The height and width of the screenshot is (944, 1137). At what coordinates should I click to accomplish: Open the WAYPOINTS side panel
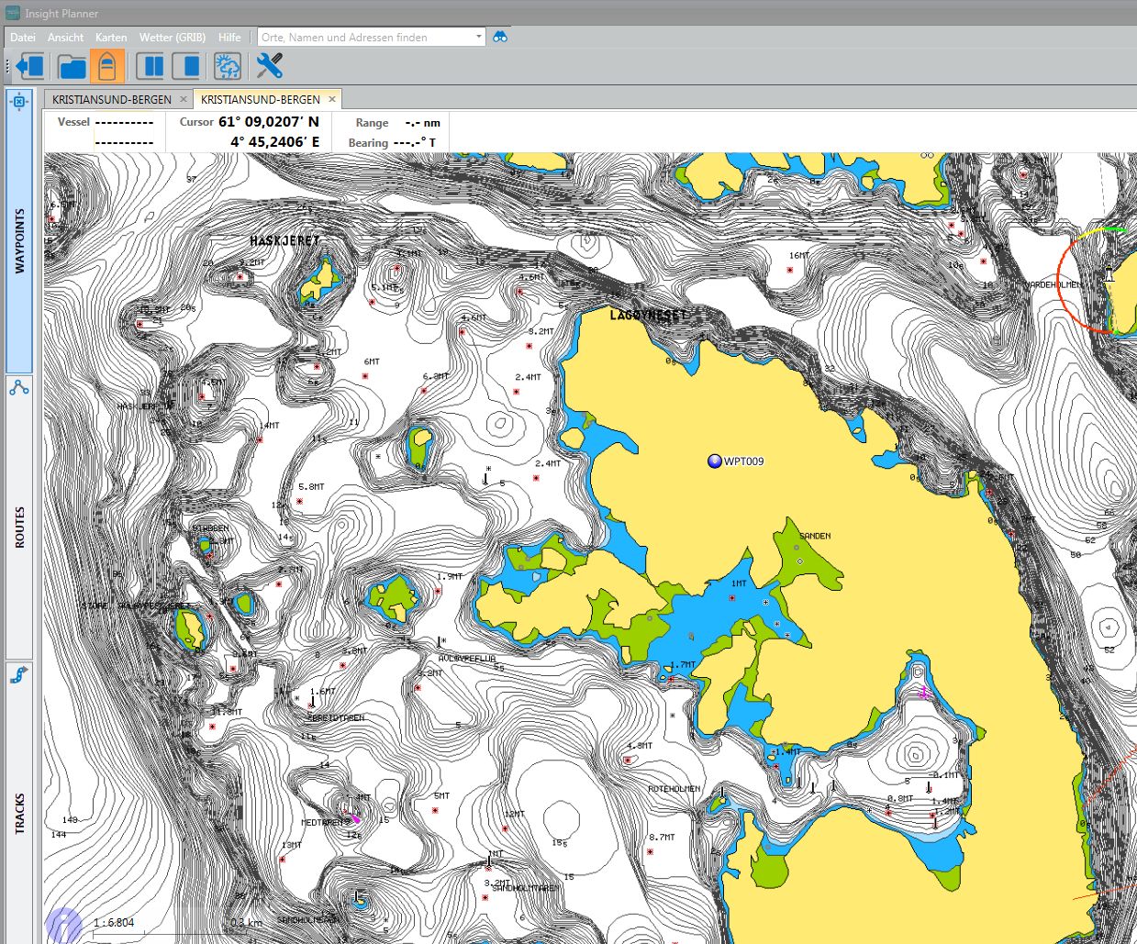point(19,241)
